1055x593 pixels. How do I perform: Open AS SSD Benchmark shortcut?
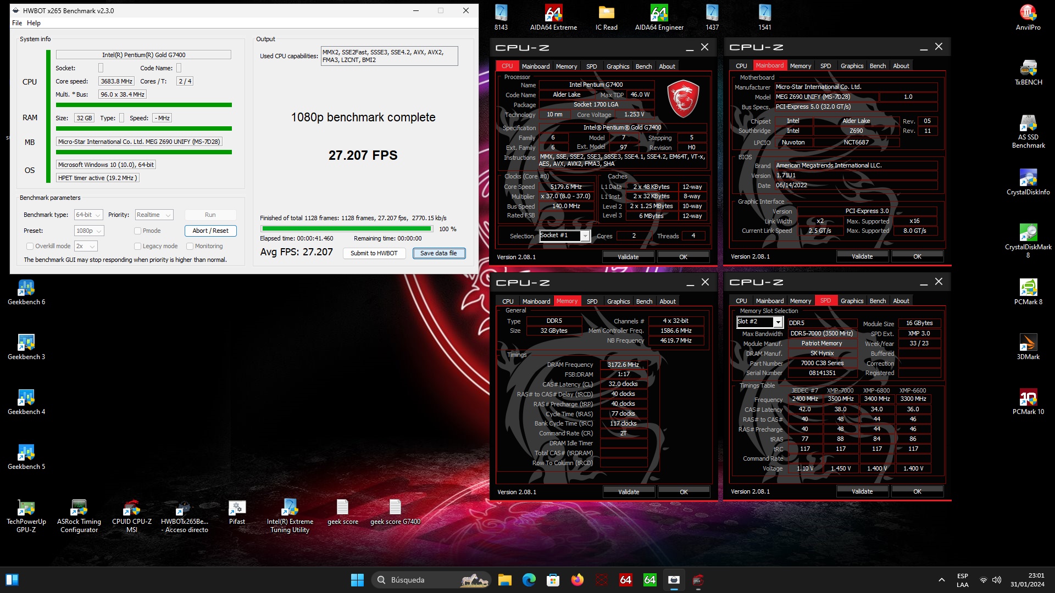click(x=1028, y=132)
